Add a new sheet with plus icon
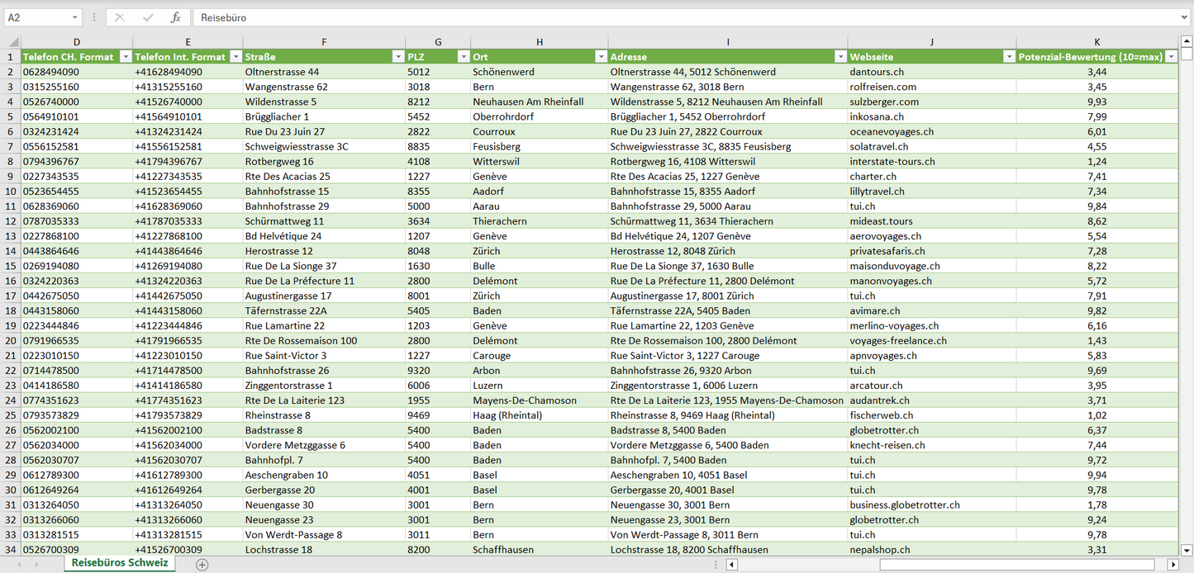Viewport: 1194px width, 573px height. point(202,565)
